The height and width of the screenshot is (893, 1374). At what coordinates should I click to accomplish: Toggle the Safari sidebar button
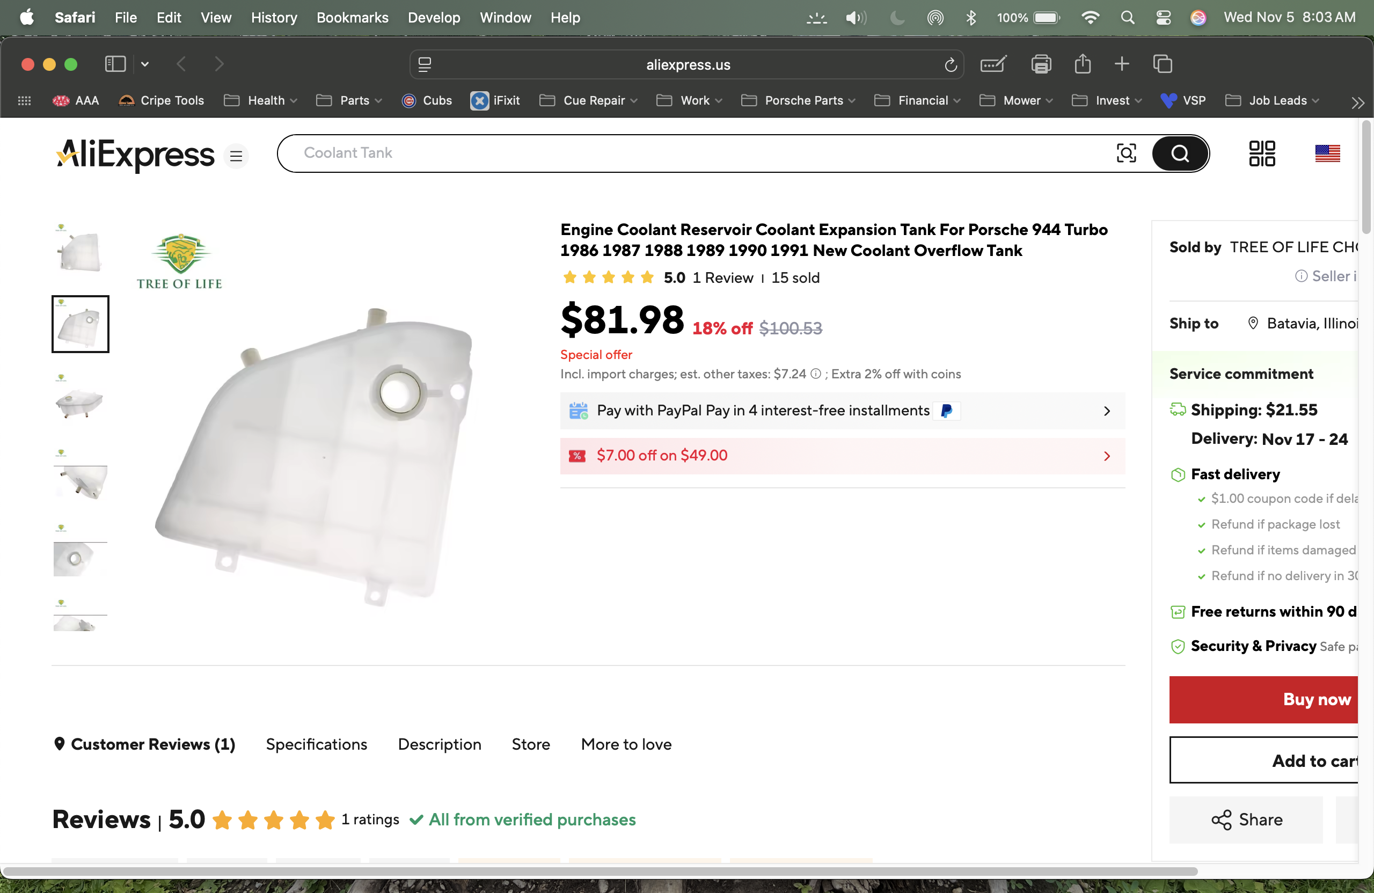point(115,64)
